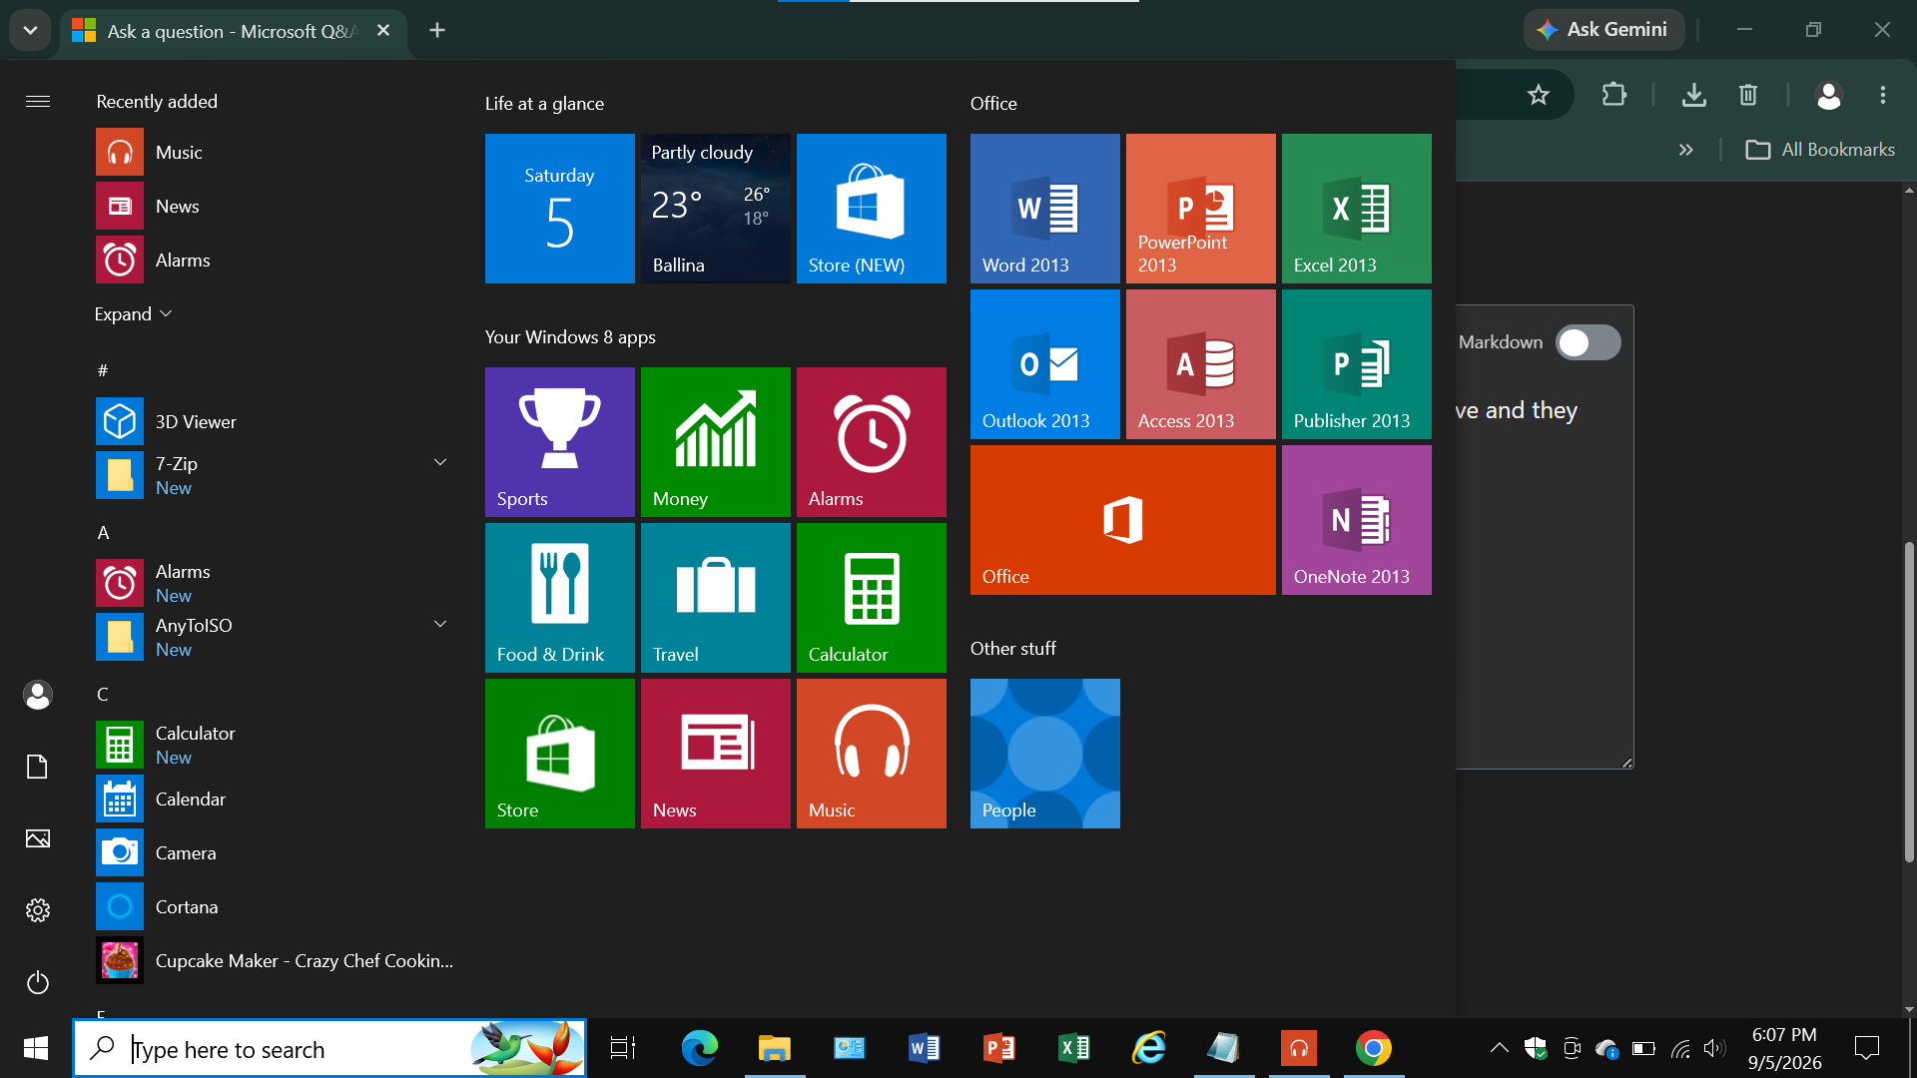Bookmark this page with the star
1917x1078 pixels.
(1539, 95)
